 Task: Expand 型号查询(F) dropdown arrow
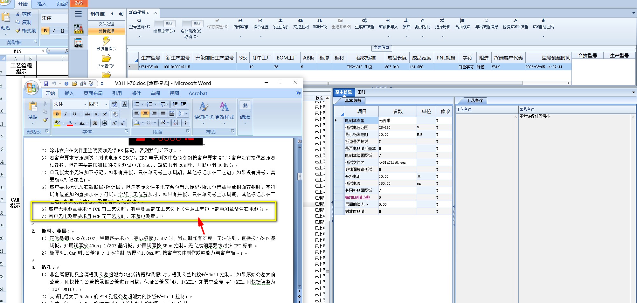tap(139, 37)
